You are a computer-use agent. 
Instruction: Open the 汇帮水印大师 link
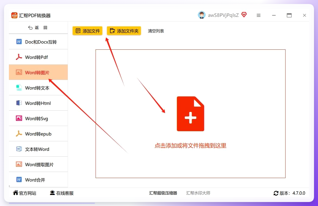(198, 193)
